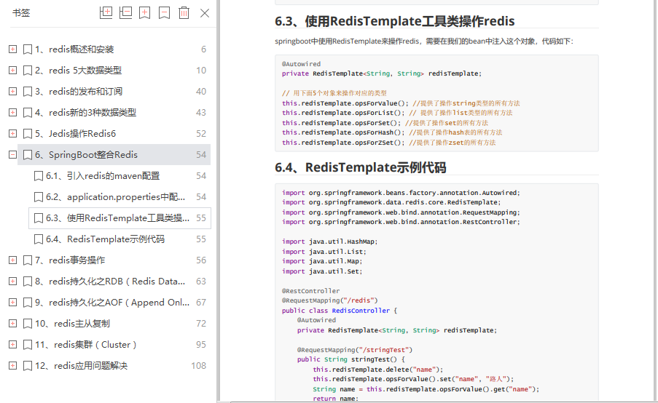
Task: Click the 'this.redisTemplate.opsForValue();' code line
Action: tap(401, 103)
